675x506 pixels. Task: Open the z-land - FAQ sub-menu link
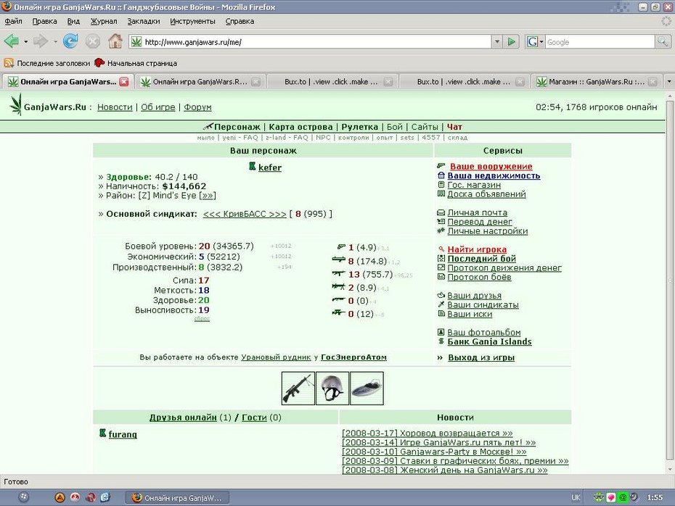[287, 138]
